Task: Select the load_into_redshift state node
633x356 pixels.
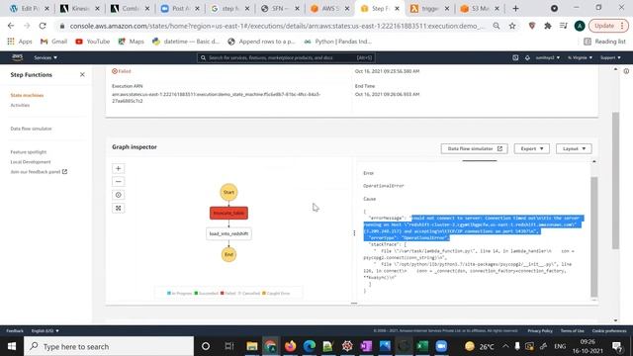Action: [228, 233]
